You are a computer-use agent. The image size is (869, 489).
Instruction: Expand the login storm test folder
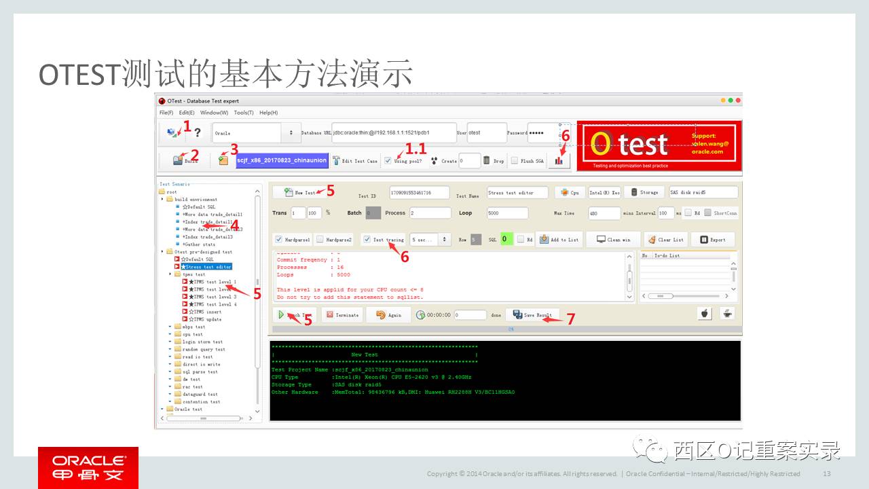[170, 342]
